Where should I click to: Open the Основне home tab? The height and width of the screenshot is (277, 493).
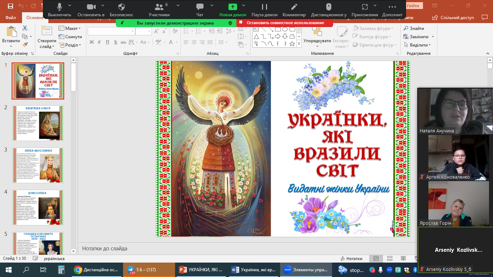35,18
